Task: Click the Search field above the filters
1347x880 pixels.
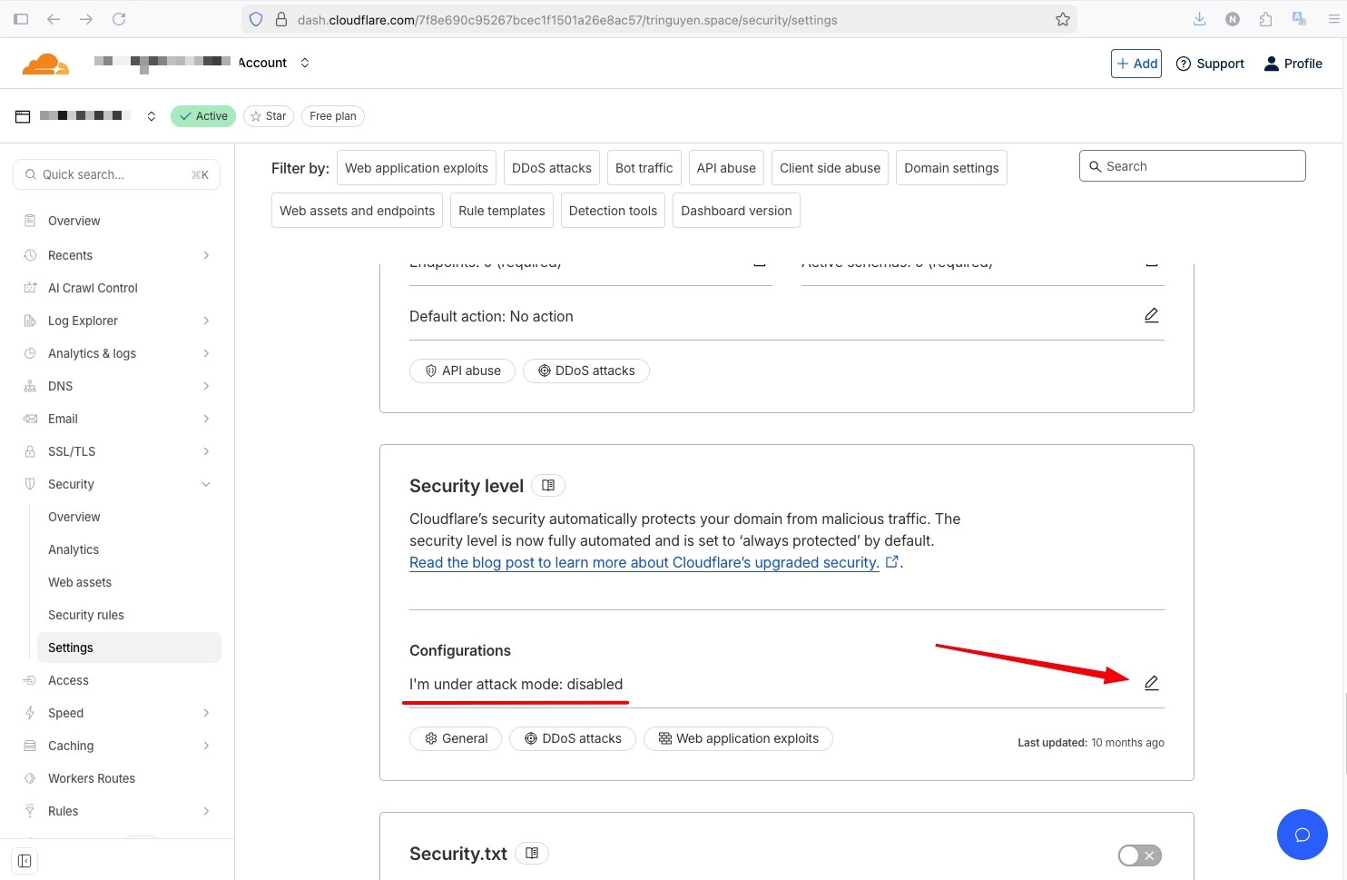Action: pyautogui.click(x=1192, y=165)
